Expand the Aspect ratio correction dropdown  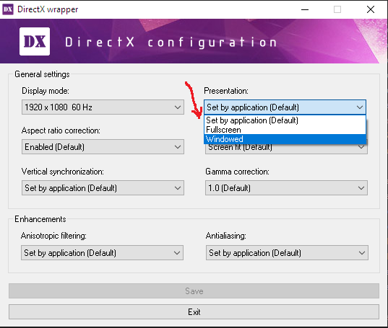tap(103, 147)
